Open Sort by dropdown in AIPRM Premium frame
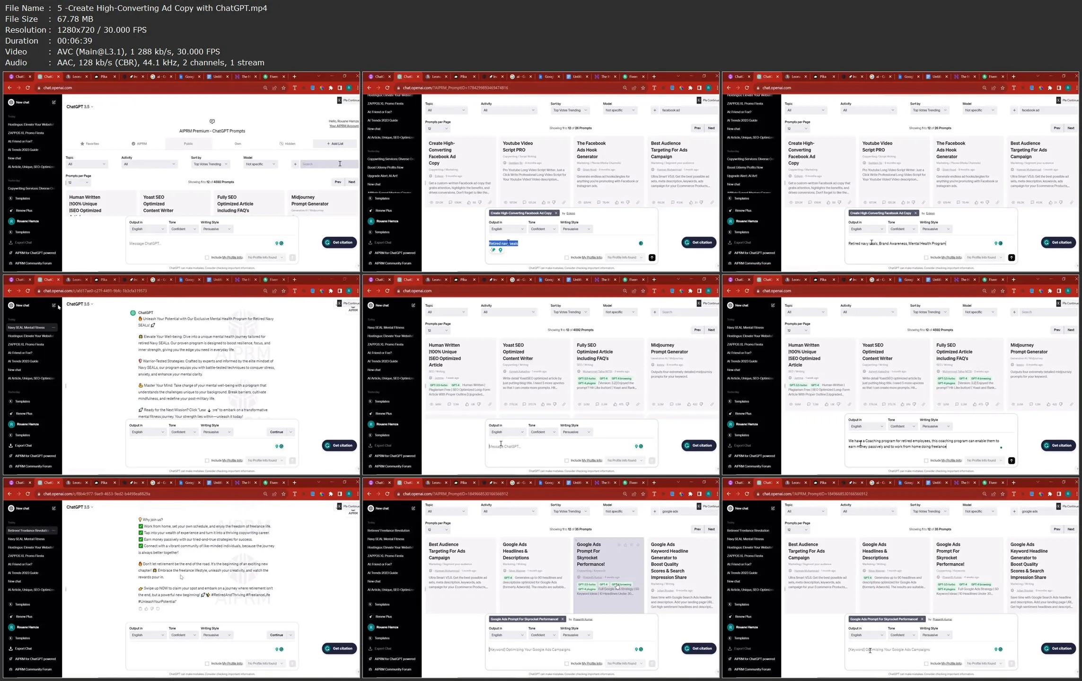 210,164
